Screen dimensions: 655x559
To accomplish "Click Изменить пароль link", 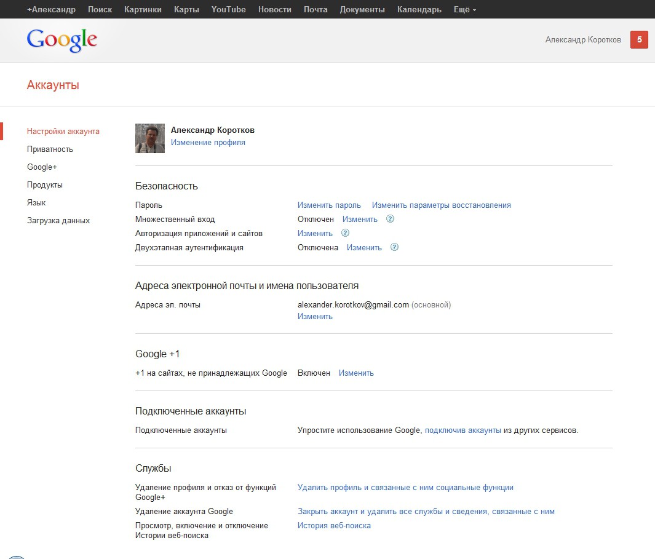I will pyautogui.click(x=329, y=205).
